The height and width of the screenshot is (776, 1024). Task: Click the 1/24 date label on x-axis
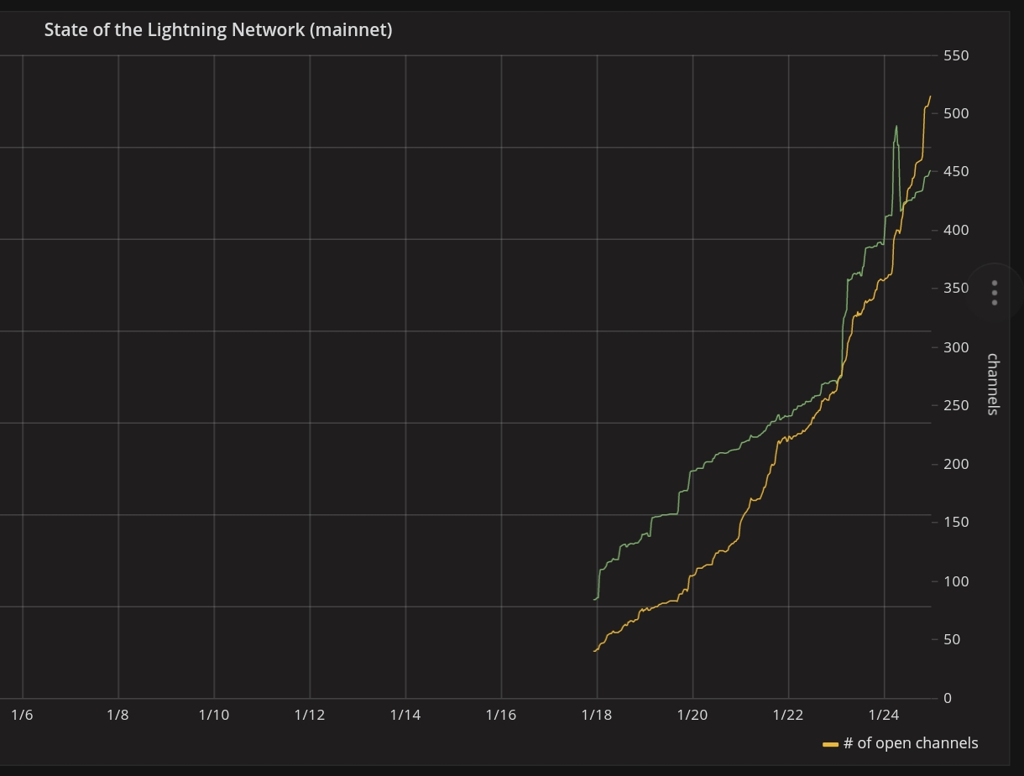pyautogui.click(x=884, y=715)
